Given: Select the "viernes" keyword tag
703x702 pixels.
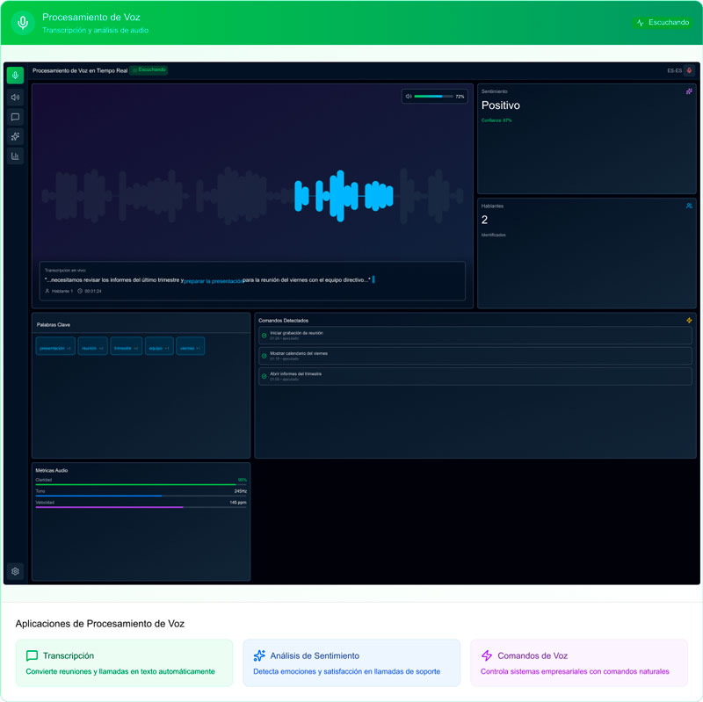Looking at the screenshot, I should 190,348.
